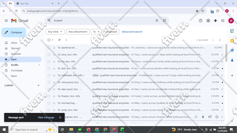Open Contacts in the side panel
Image resolution: width=237 pixels, height=133 pixels.
coord(232,60)
